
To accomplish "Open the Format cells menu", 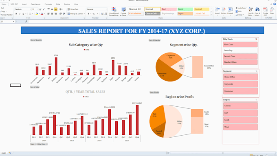I will coord(230,11).
